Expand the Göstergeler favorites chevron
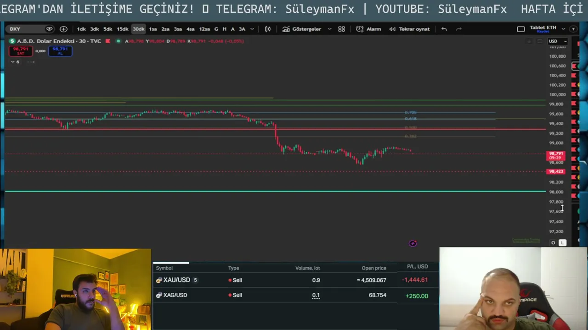The width and height of the screenshot is (588, 330). [x=329, y=29]
